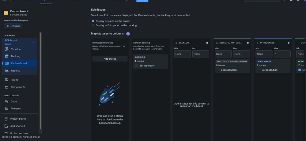Click the '0 issues' count text
The height and width of the screenshot is (141, 306).
(x=221, y=65)
